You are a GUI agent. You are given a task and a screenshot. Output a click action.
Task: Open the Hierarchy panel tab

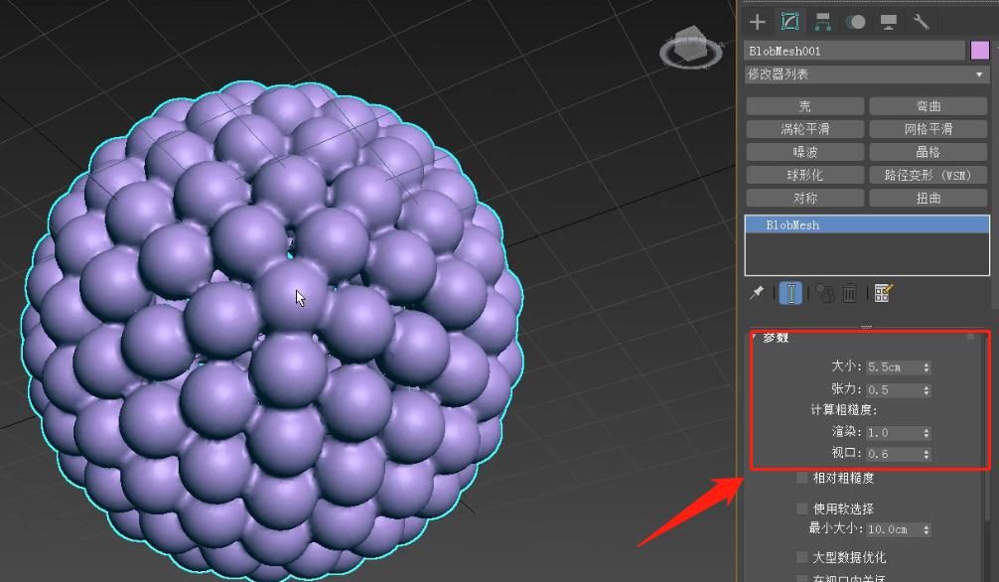(x=823, y=22)
